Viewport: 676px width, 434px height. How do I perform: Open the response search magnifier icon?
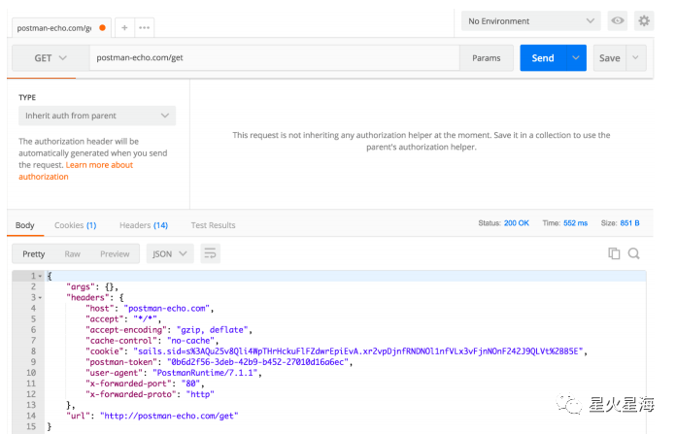(633, 253)
